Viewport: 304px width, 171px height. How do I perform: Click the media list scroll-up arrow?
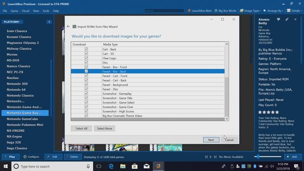click(227, 44)
